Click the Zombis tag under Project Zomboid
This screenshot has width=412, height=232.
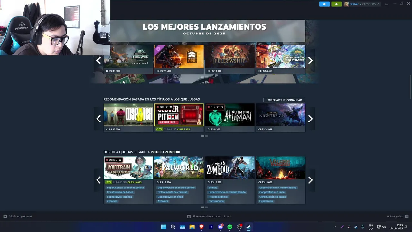pos(213,188)
